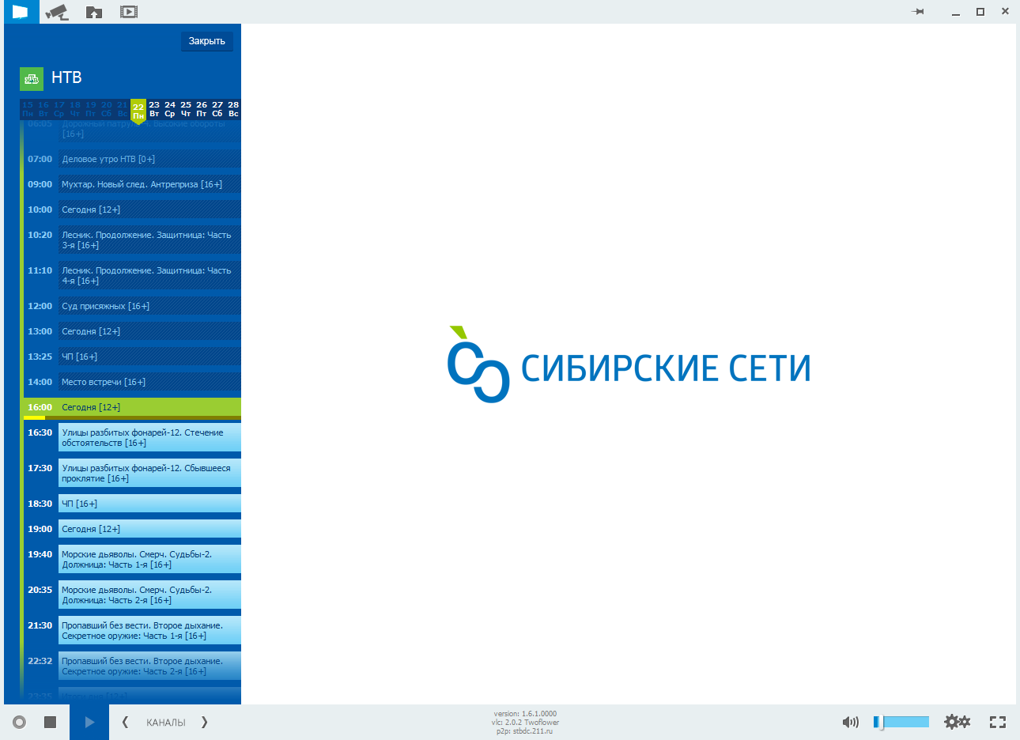Select day 26 Пт tab
Screen dimensions: 1020x740
click(202, 109)
